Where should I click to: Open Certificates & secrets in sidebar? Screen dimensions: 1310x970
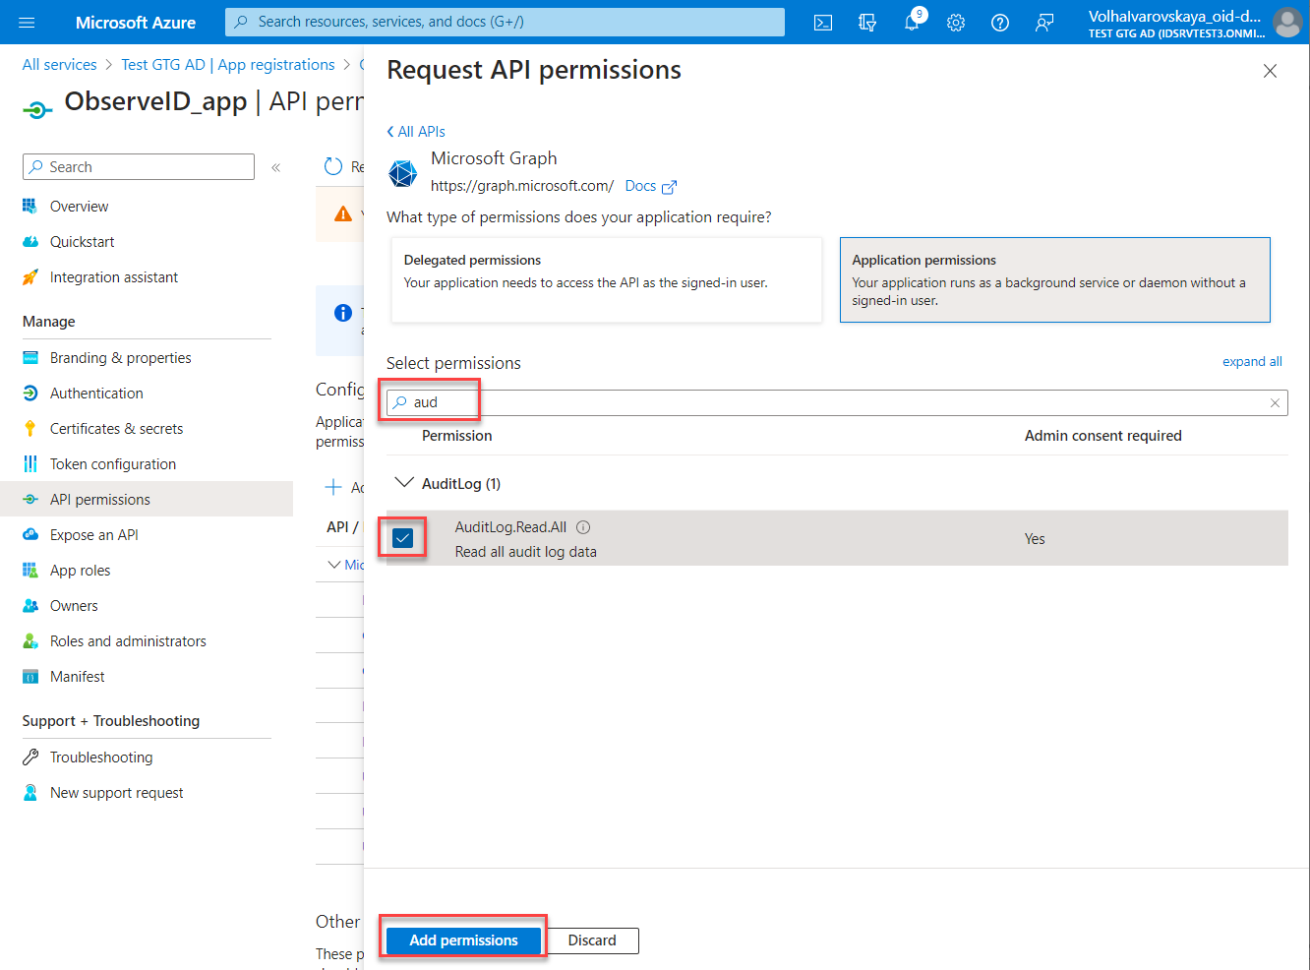point(116,429)
